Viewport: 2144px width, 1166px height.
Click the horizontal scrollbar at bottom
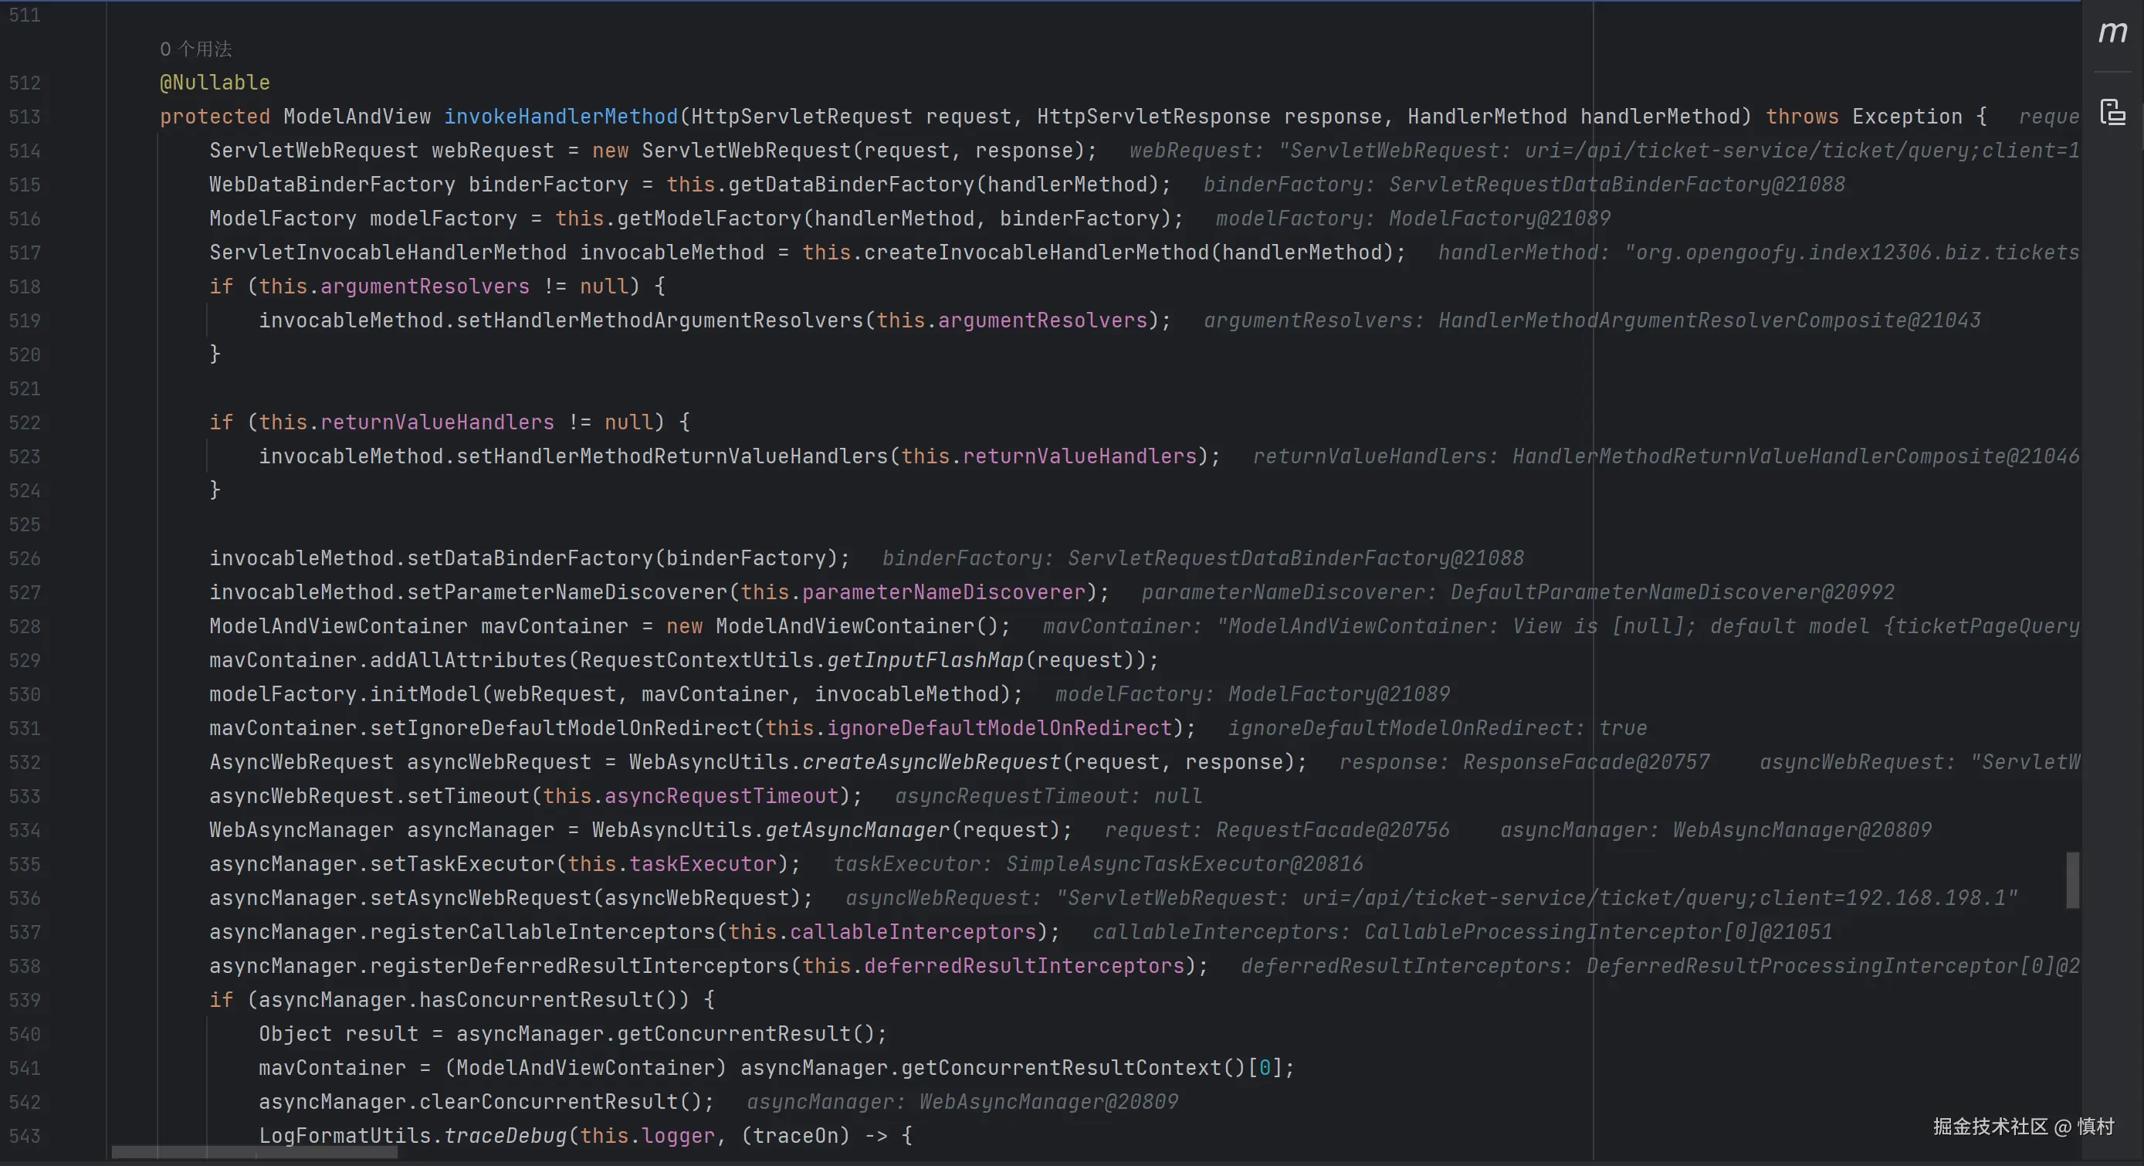(x=254, y=1152)
